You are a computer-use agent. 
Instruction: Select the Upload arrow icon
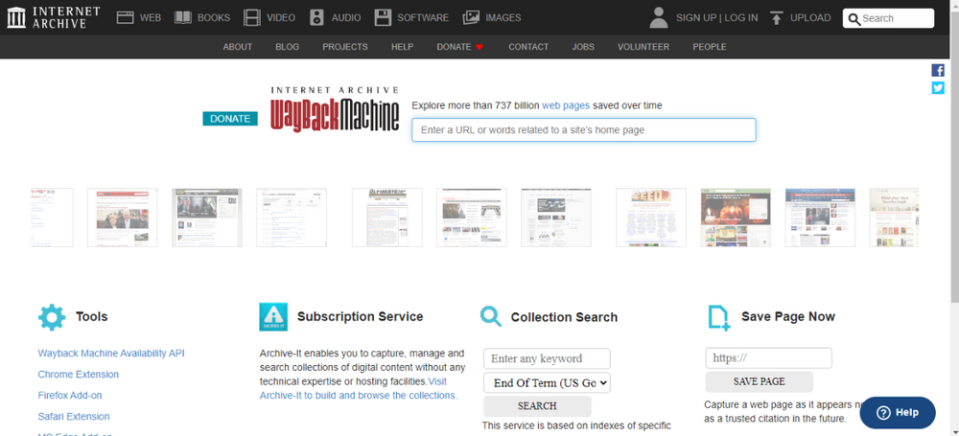pos(777,18)
